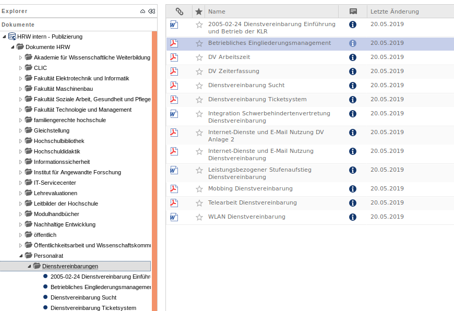Image resolution: width=454 pixels, height=311 pixels.
Task: Select Nachhaltige Entwicklung folder in tree
Action: coord(65,224)
